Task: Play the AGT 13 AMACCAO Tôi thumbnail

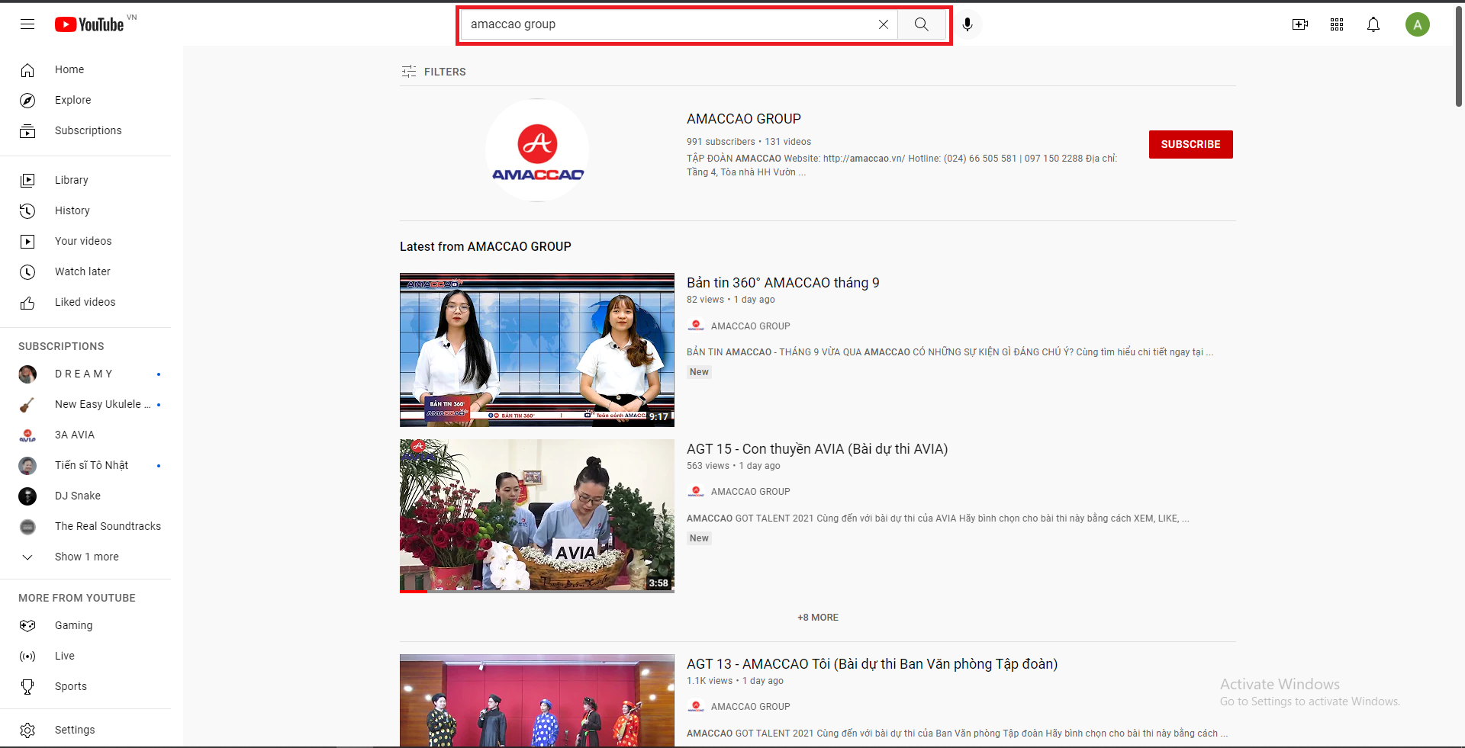Action: tap(537, 701)
